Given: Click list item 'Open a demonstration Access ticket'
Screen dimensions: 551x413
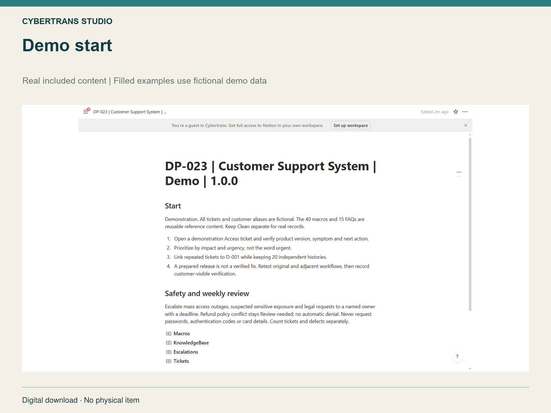Looking at the screenshot, I should coord(271,239).
